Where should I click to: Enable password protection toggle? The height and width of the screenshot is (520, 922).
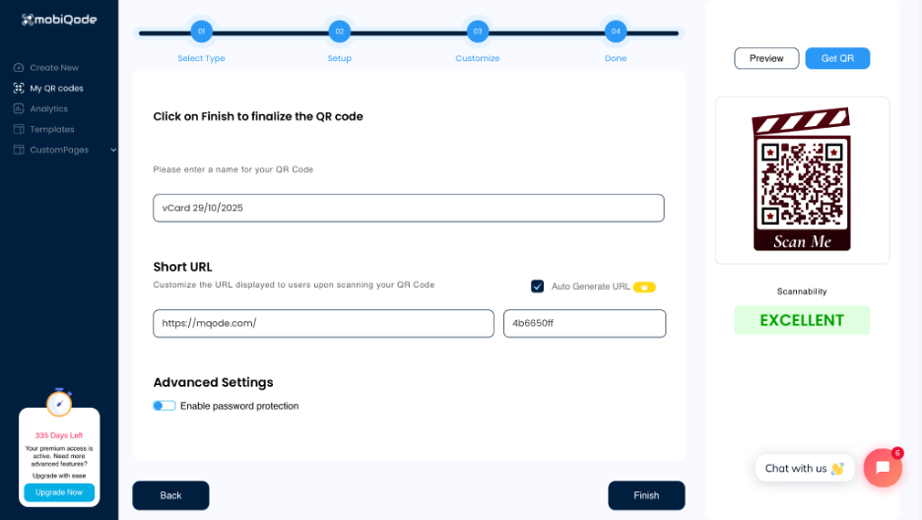165,406
